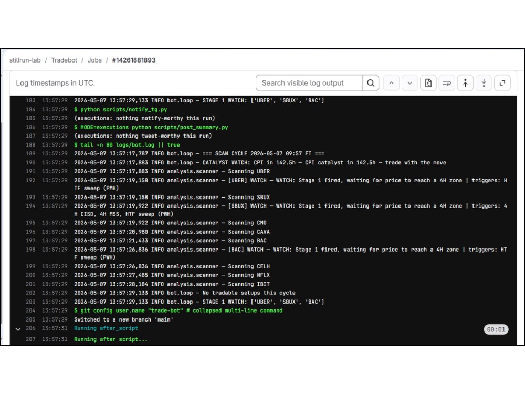The height and width of the screenshot is (394, 525).
Task: Focus the Search visible log output field
Action: pyautogui.click(x=309, y=83)
